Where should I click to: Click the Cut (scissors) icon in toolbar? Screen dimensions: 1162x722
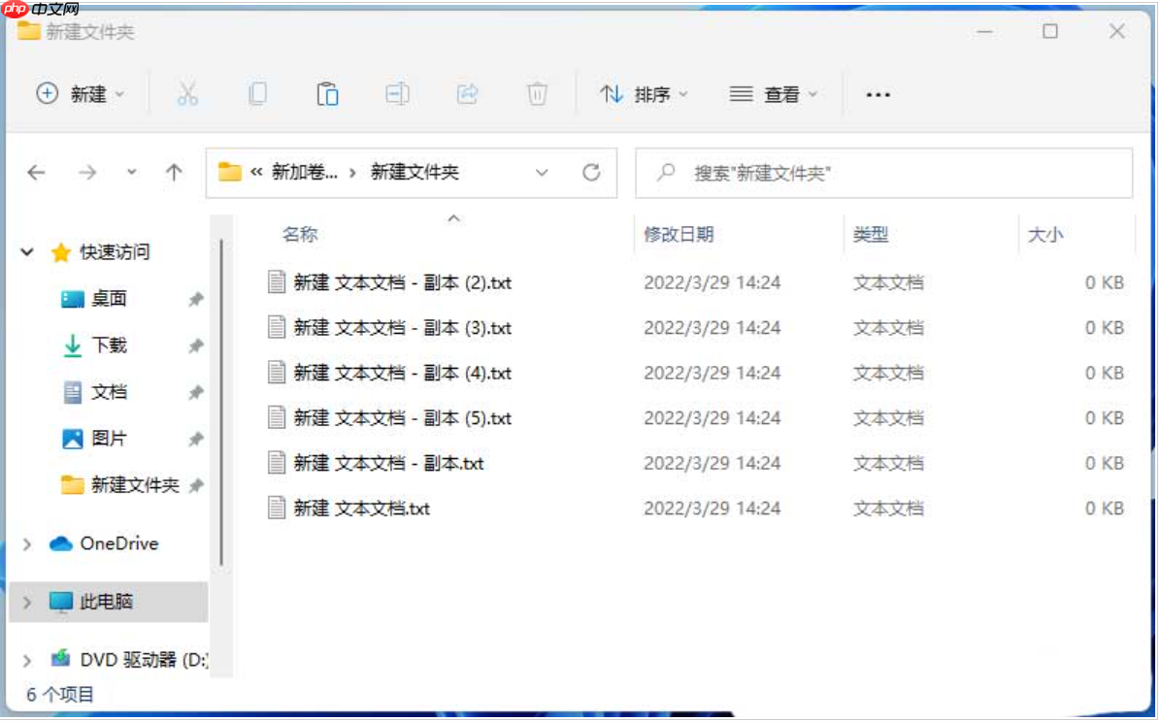pos(185,93)
